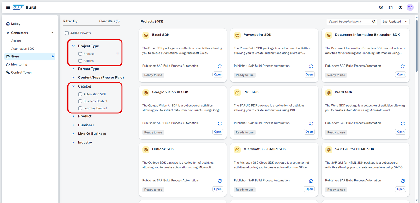Go to Lobby in sidebar
This screenshot has width=420, height=203.
point(30,24)
